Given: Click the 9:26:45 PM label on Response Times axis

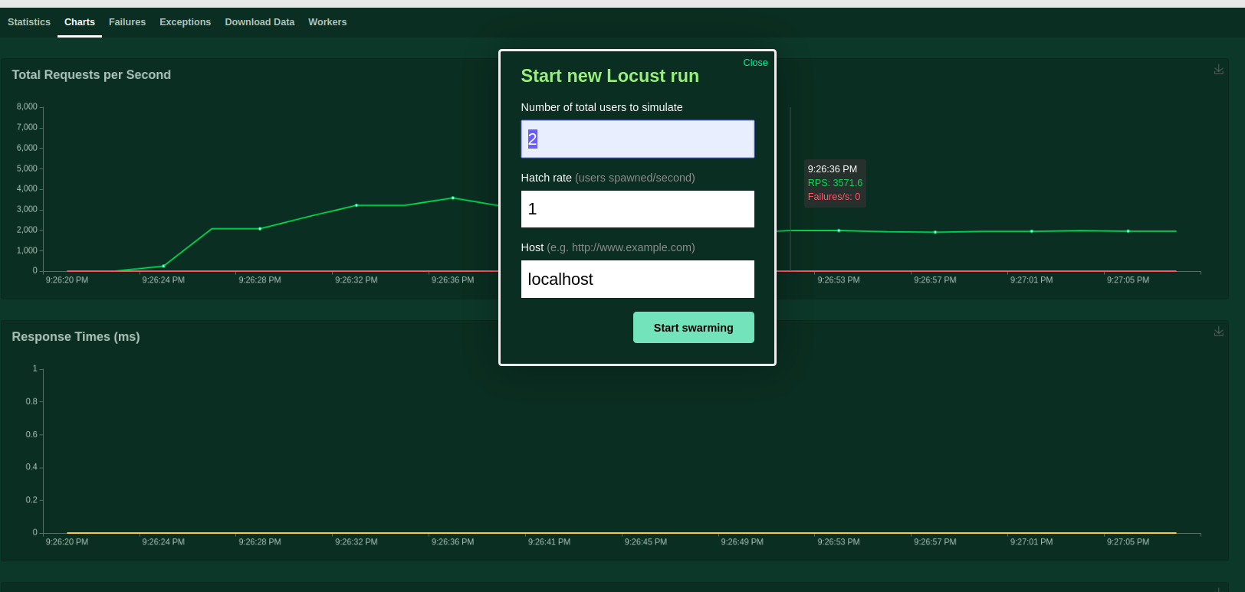Looking at the screenshot, I should 645,541.
